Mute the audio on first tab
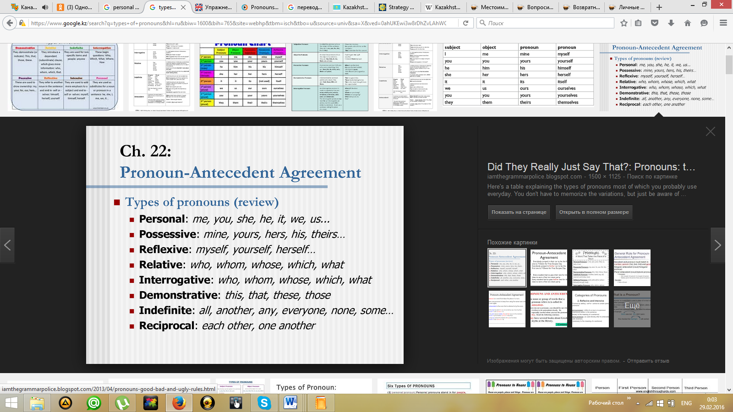The width and height of the screenshot is (733, 412). point(45,7)
